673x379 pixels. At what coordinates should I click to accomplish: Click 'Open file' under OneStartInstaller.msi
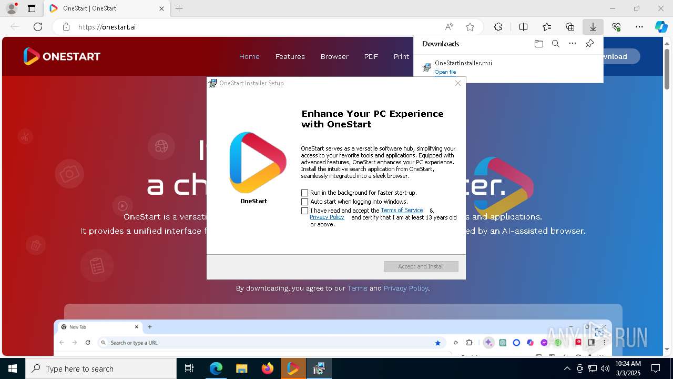click(x=445, y=72)
